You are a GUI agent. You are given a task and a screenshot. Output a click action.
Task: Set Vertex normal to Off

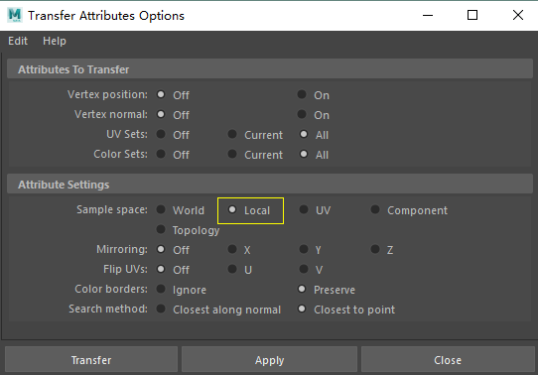[x=161, y=114]
